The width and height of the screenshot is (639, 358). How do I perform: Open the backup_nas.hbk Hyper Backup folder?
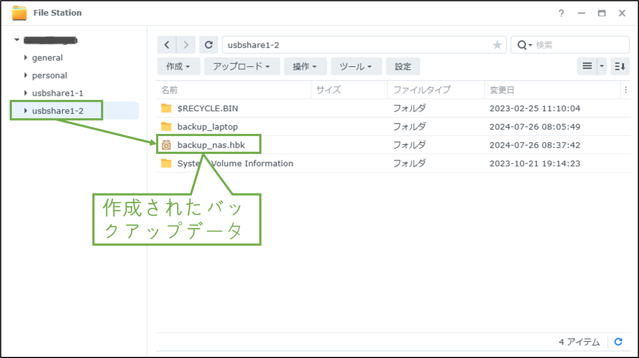click(x=211, y=145)
